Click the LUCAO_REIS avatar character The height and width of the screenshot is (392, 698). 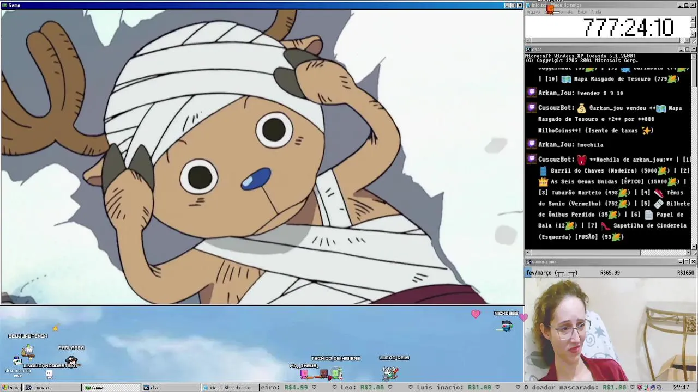(x=390, y=372)
